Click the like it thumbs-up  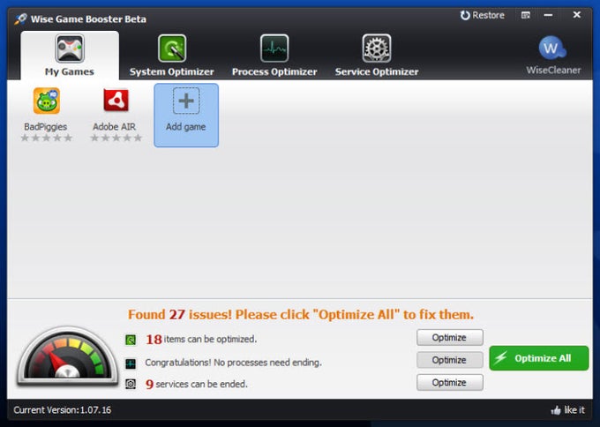568,410
